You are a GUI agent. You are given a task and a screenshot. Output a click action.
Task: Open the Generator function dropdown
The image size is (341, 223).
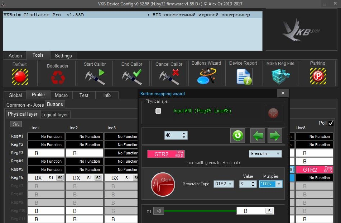(265, 154)
